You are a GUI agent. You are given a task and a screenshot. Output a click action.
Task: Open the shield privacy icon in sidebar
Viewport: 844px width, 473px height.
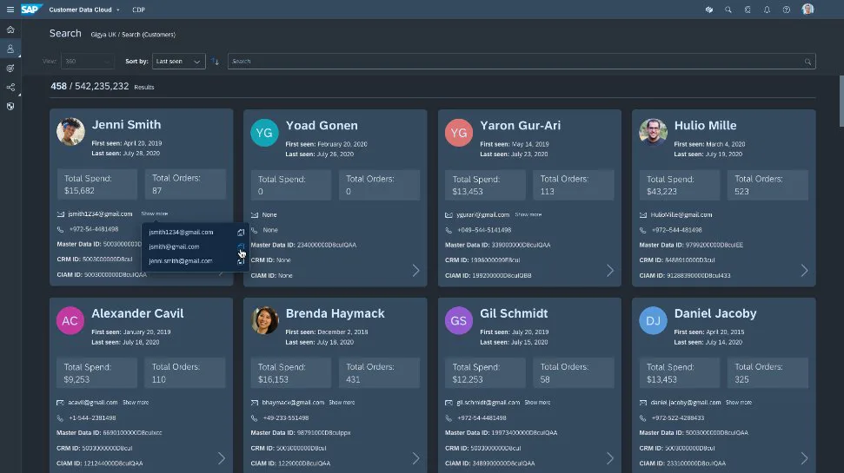click(10, 107)
